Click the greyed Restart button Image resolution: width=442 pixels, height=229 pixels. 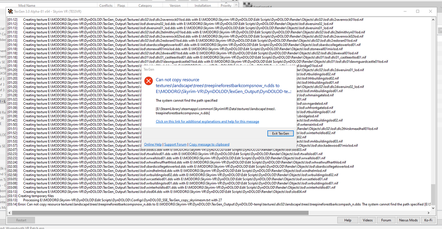click(x=21, y=220)
